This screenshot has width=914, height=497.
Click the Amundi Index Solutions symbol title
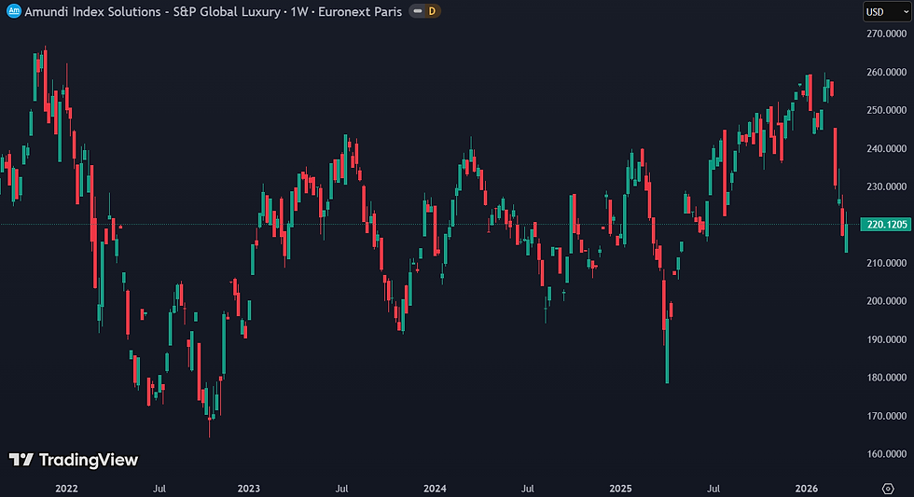[214, 11]
